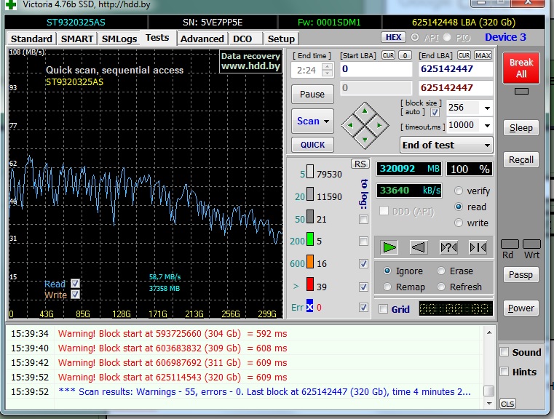Image resolution: width=554 pixels, height=419 pixels.
Task: Start scan with green play button
Action: tap(389, 247)
